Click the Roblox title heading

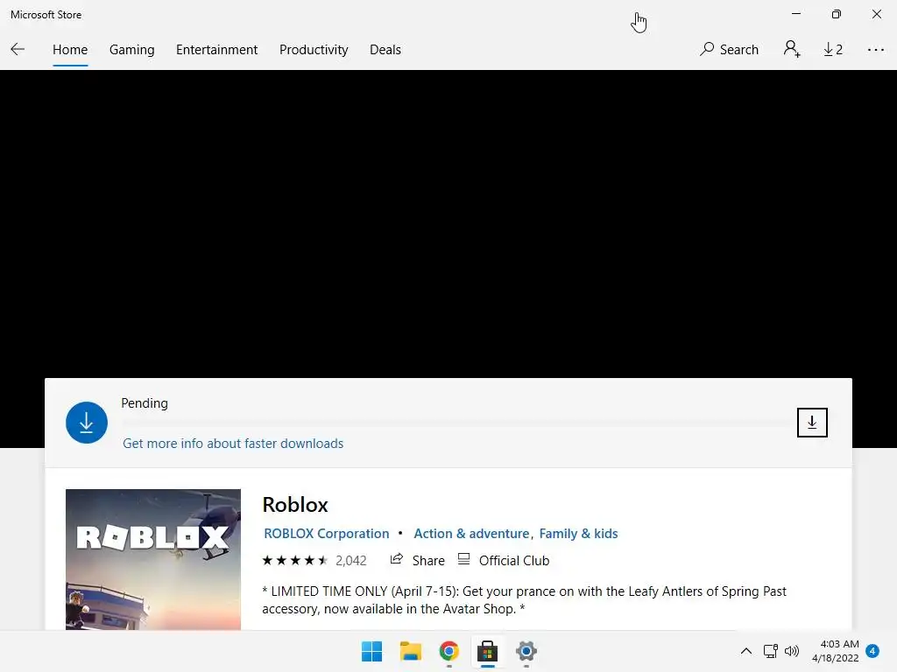pyautogui.click(x=295, y=505)
